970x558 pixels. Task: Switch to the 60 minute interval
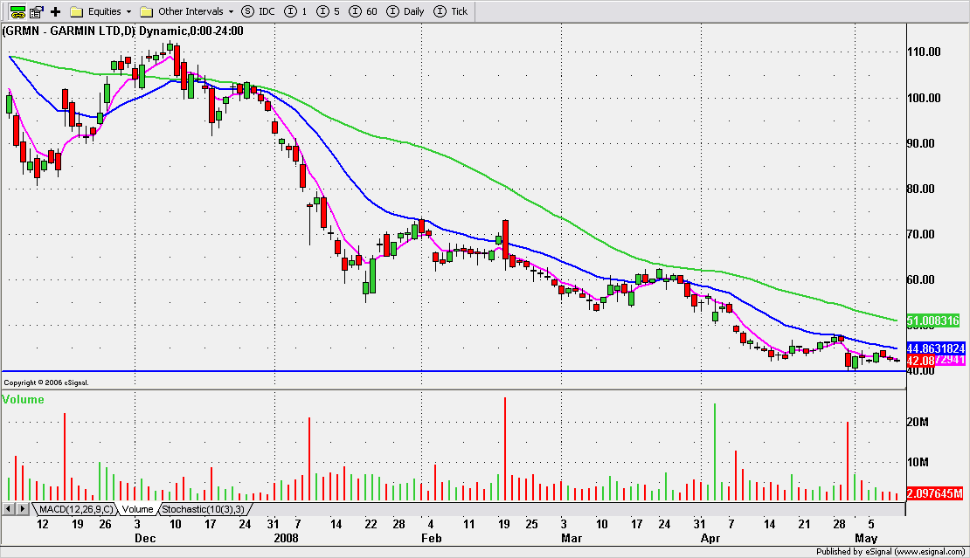364,11
